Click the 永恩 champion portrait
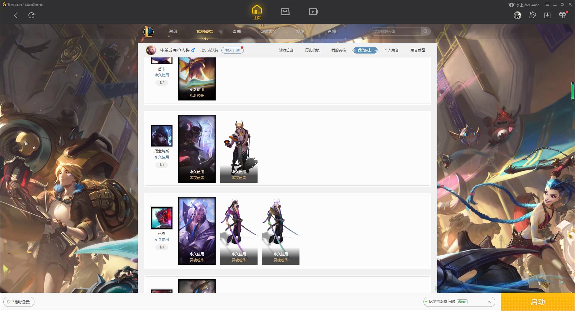Viewport: 575px width, 311px height. pos(162,218)
